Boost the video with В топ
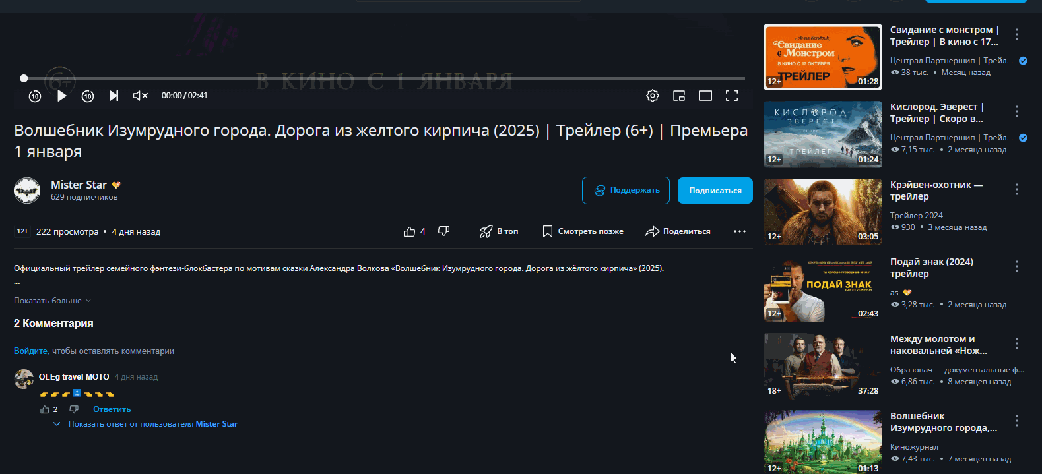Viewport: 1042px width, 474px height. (499, 231)
